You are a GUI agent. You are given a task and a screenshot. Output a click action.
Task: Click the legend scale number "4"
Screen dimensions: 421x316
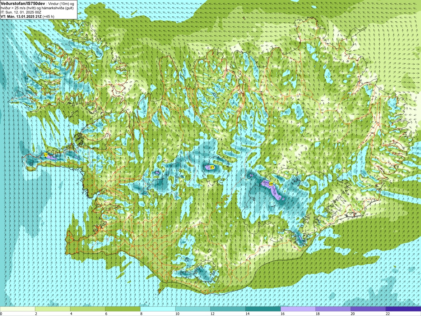tap(71, 314)
